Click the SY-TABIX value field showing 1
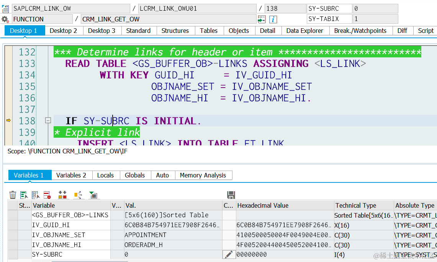The width and height of the screenshot is (437, 262). [375, 19]
